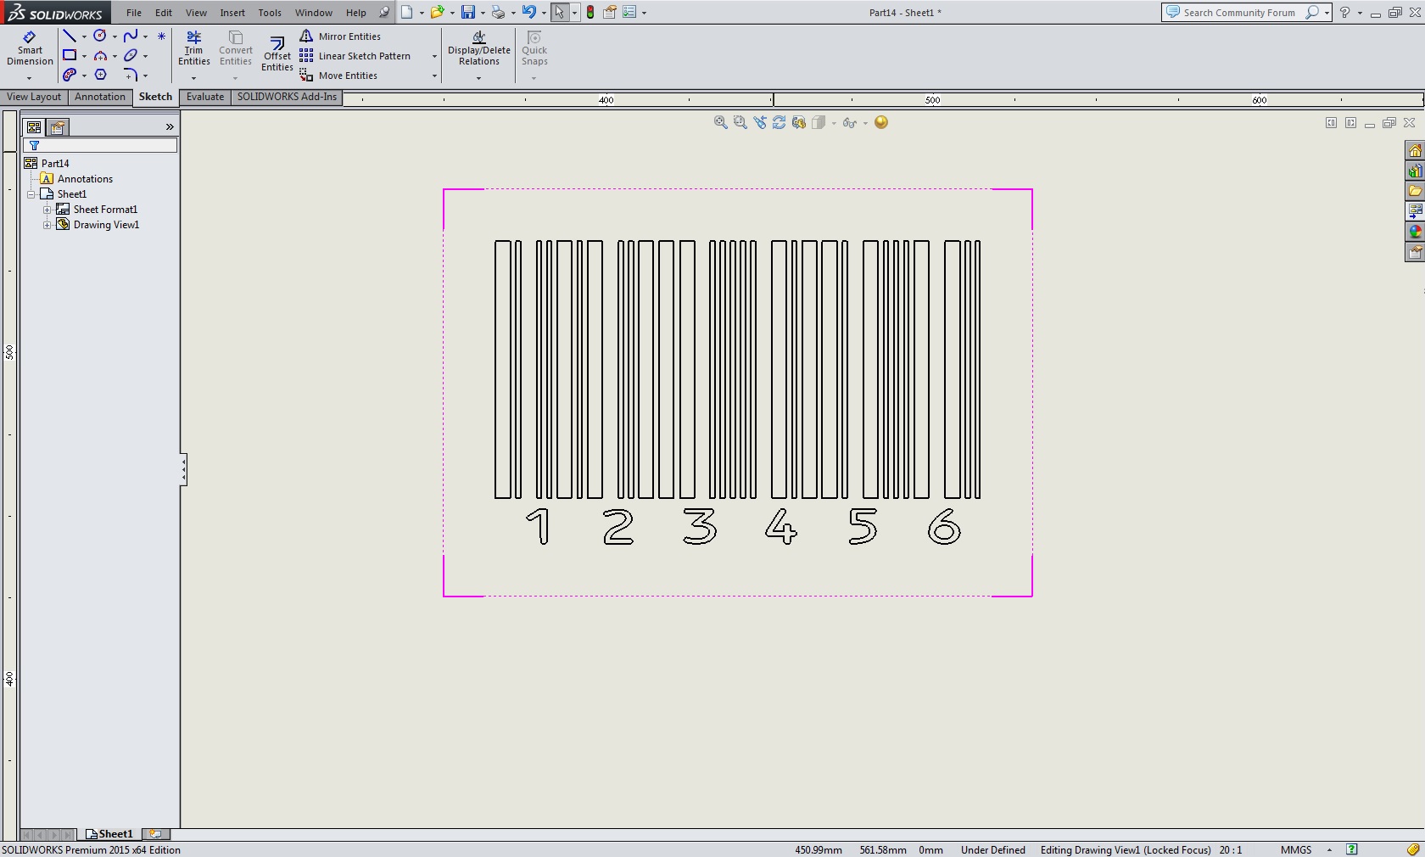Collapse the Sheet1 tree node

click(x=31, y=194)
